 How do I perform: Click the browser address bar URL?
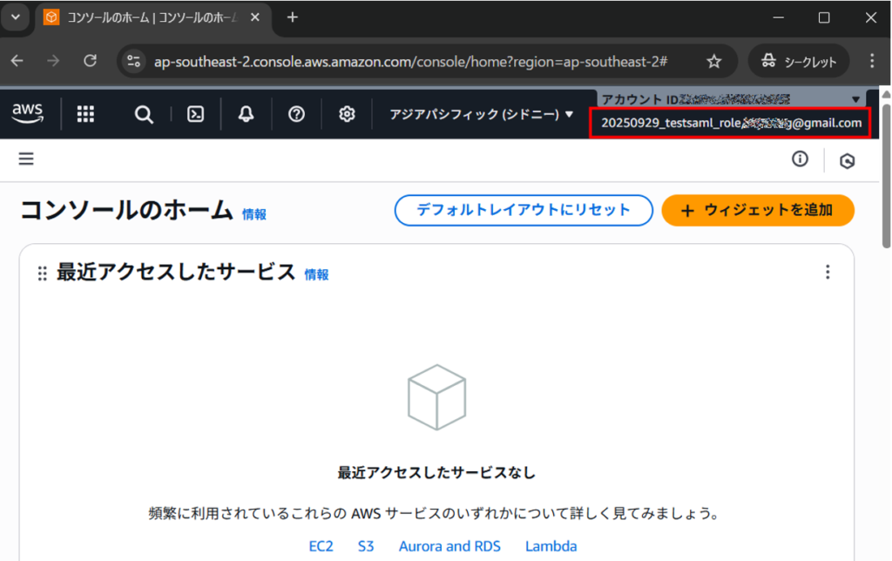[x=409, y=61]
